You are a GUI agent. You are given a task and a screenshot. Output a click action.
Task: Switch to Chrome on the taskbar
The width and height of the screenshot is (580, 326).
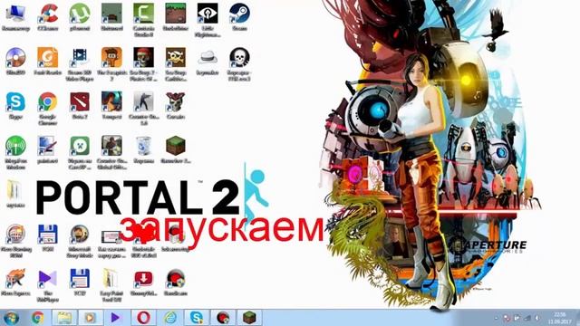click(37, 318)
